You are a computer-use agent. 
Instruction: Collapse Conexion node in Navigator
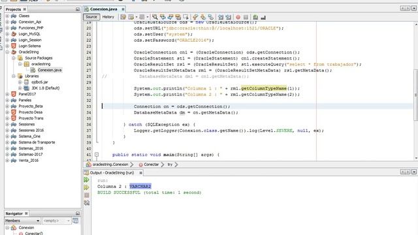[x=7, y=228]
